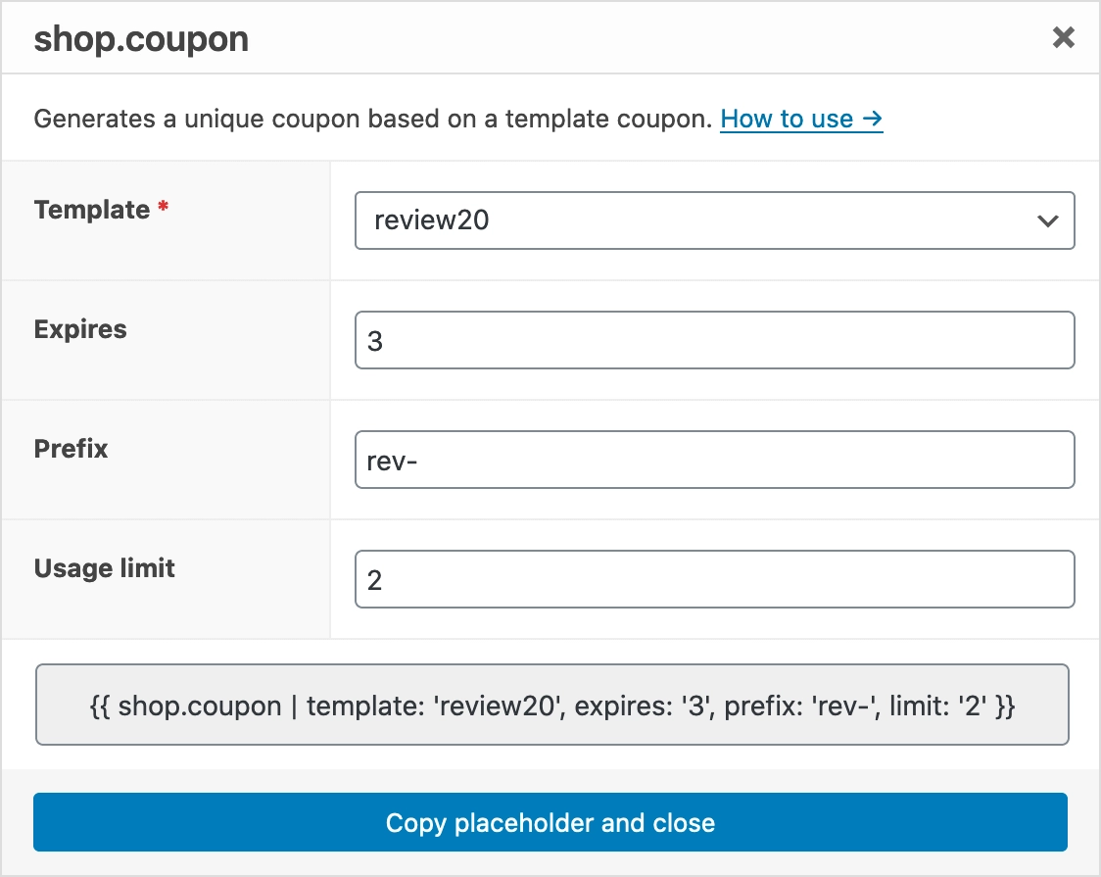Click the arrow icon after 'How to use'
This screenshot has height=877, width=1101.
(x=872, y=120)
